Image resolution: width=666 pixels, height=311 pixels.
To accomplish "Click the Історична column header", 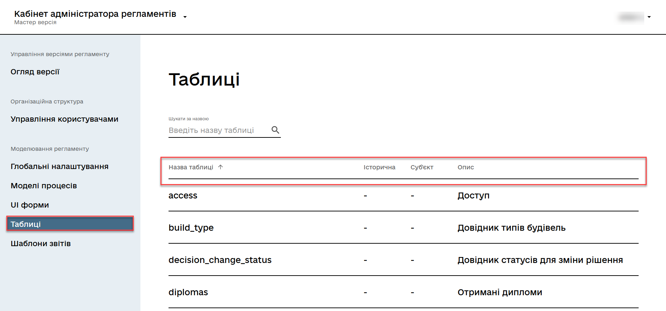I will (380, 167).
